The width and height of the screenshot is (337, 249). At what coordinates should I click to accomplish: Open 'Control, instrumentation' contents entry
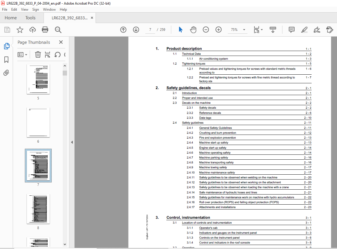188,218
